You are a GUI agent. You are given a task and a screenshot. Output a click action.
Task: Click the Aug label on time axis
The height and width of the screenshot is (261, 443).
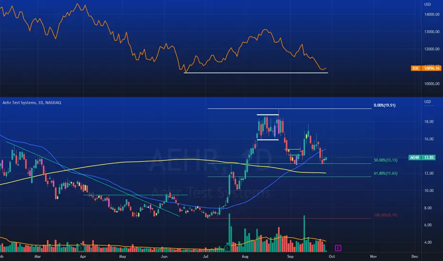tap(245, 256)
